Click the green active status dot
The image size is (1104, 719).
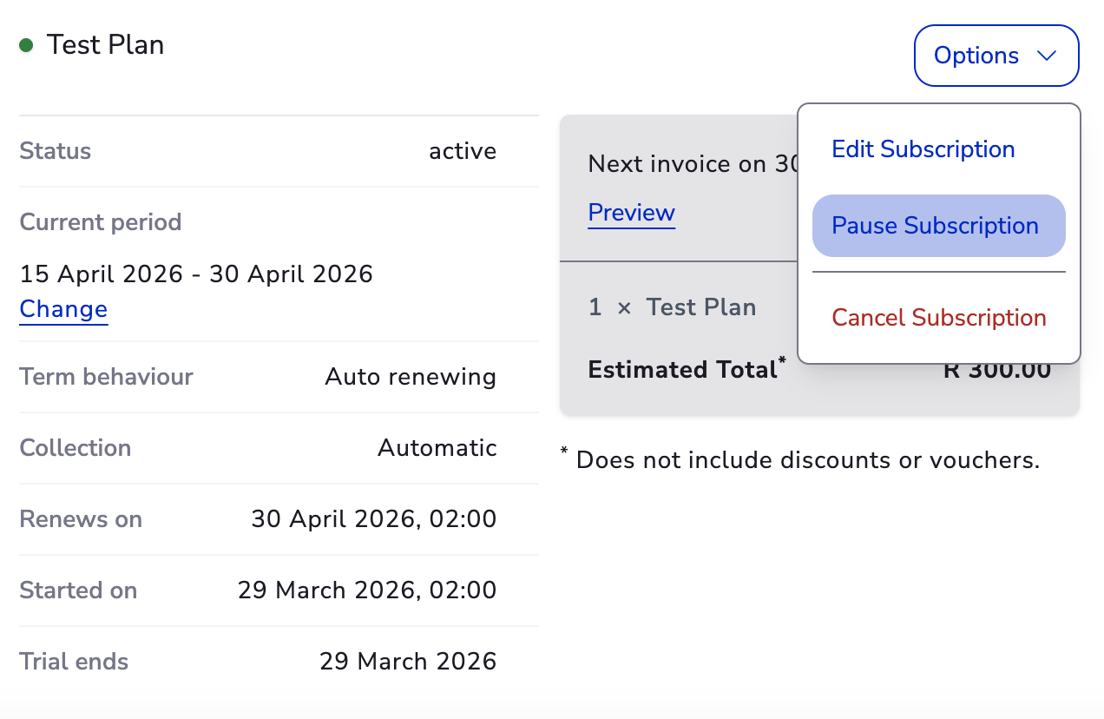[x=26, y=45]
